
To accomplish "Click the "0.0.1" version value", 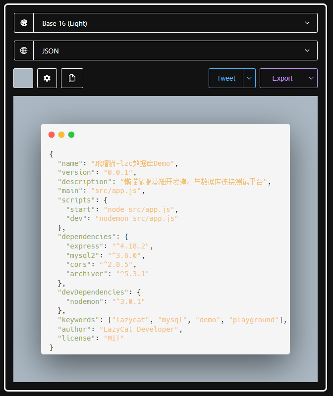I will 118,172.
